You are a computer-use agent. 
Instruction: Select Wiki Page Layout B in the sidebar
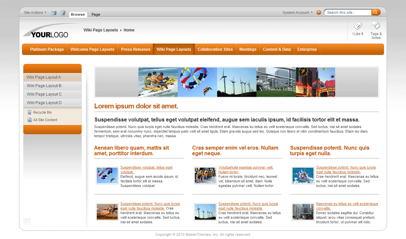coord(44,85)
